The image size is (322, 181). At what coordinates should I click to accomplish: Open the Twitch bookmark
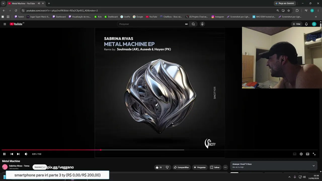coord(19,17)
